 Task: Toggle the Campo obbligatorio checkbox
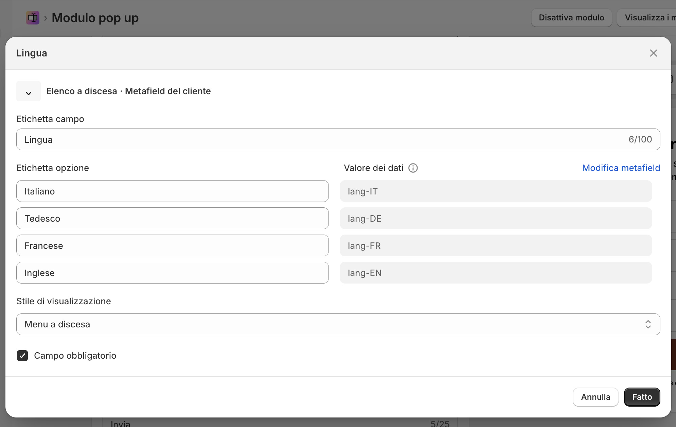pos(22,356)
